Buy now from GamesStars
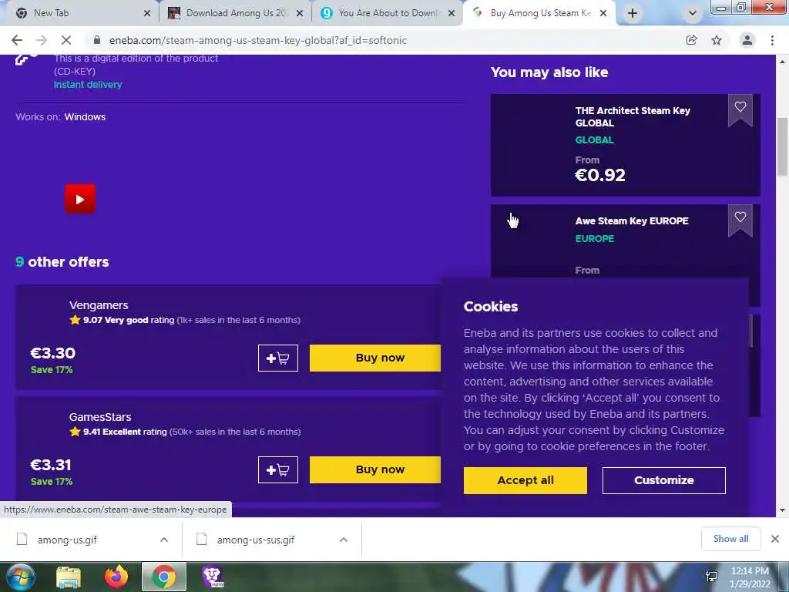The height and width of the screenshot is (592, 789). [375, 469]
